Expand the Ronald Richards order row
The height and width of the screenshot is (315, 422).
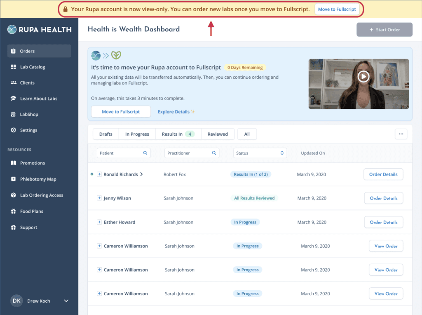click(99, 174)
